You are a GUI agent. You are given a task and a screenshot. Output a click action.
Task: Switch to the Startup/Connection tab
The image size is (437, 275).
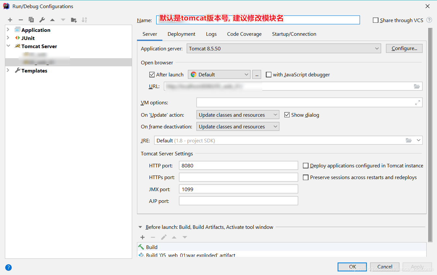294,34
